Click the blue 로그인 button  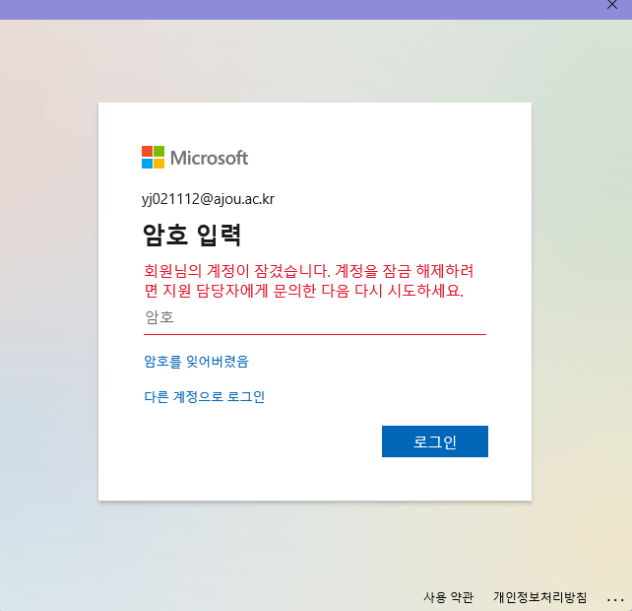[435, 441]
